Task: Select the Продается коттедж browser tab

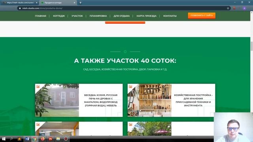Action: tap(57, 3)
